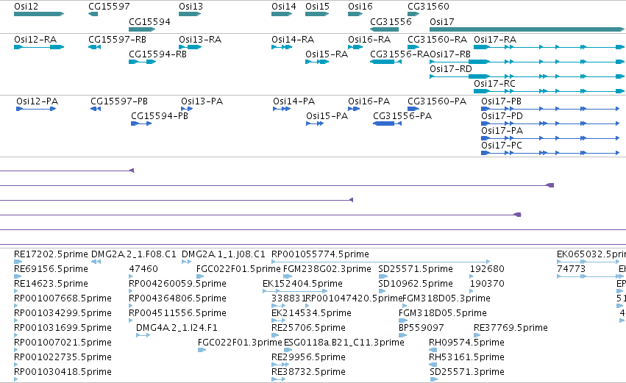Select the RH09574.5prime EST
The image size is (626, 383).
tap(432, 350)
